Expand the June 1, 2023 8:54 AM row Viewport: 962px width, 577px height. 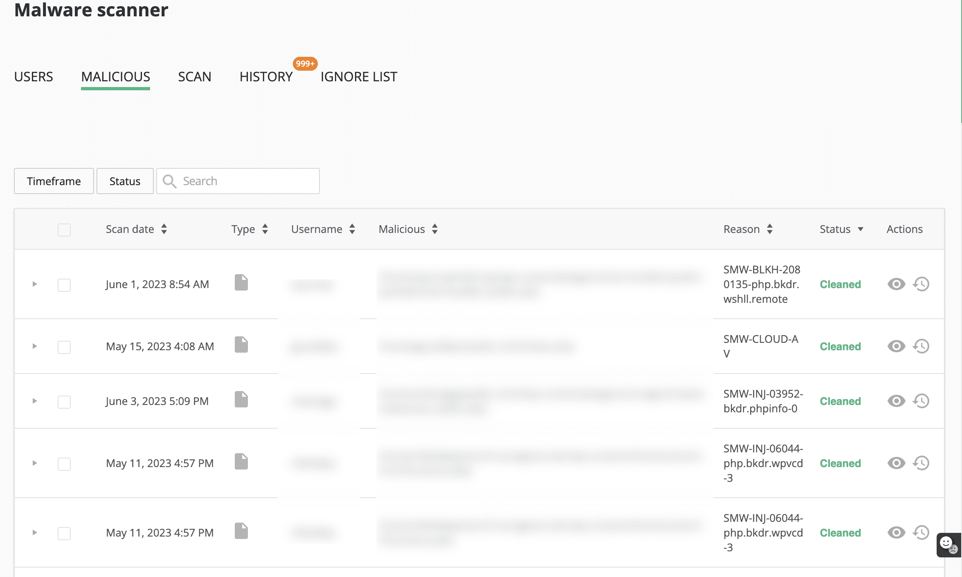click(35, 284)
